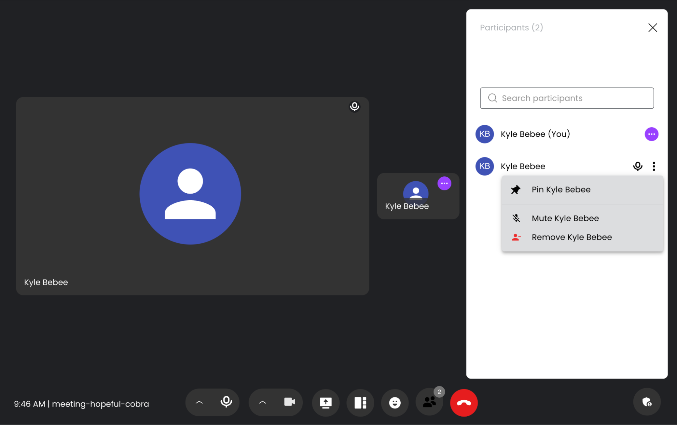
Task: Open host security controls shield icon
Action: 647,402
